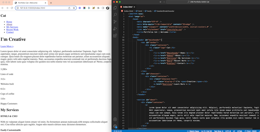Open a new browser tab
Viewport: 260px width, 132px height.
tap(51, 3)
